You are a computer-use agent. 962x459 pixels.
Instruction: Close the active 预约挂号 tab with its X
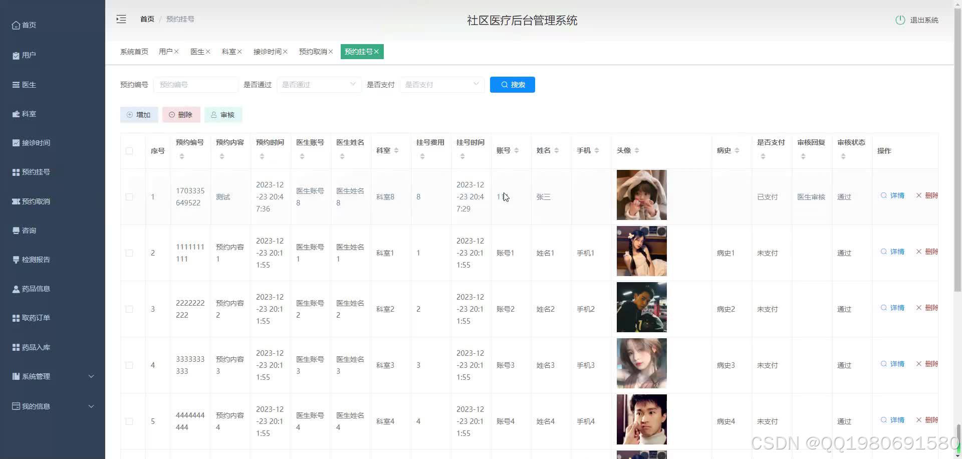[x=376, y=52]
